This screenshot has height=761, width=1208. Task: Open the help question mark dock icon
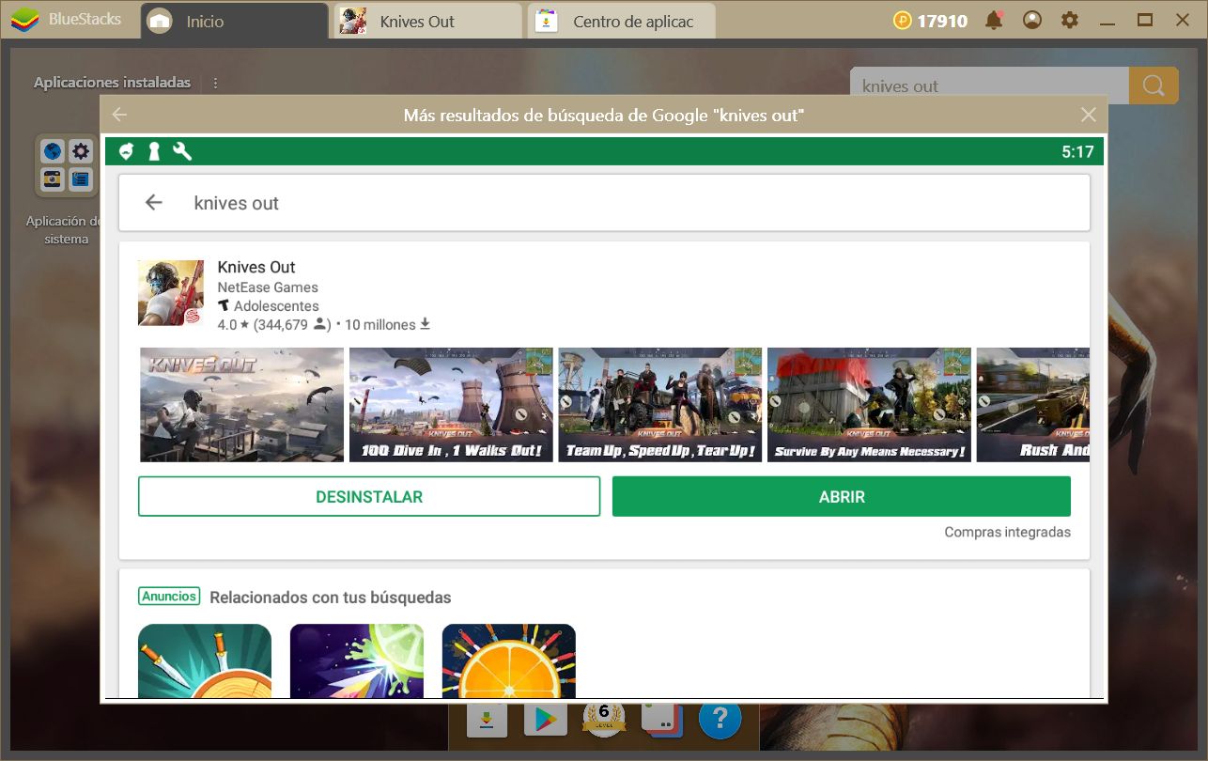[x=720, y=720]
